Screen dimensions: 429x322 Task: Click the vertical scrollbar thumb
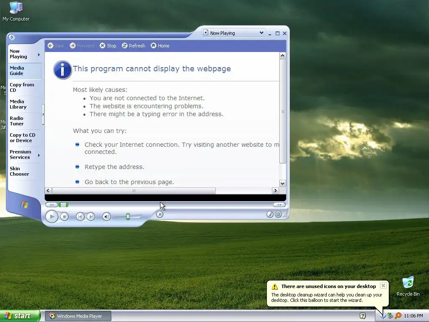click(x=283, y=111)
